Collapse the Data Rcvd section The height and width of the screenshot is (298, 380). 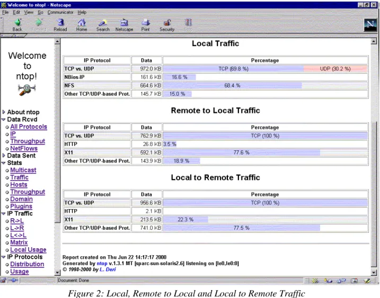pyautogui.click(x=3, y=119)
